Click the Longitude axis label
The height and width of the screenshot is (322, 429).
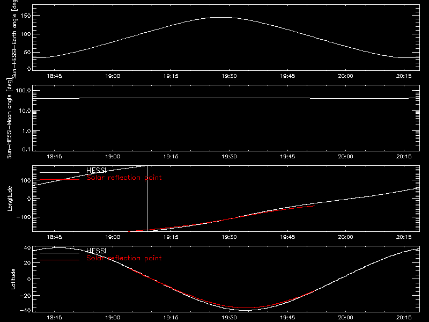pyautogui.click(x=10, y=199)
